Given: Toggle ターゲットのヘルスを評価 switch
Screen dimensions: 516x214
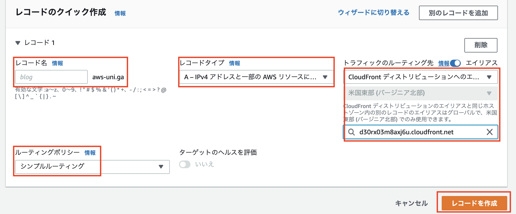Looking at the screenshot, I should tap(185, 164).
